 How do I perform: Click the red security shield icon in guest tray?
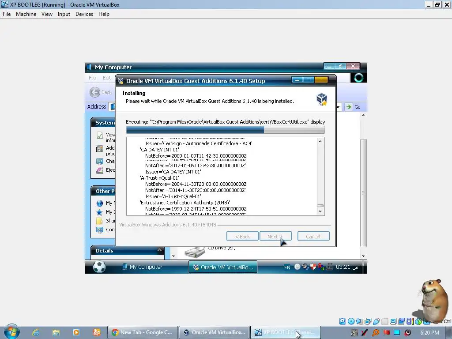313,267
